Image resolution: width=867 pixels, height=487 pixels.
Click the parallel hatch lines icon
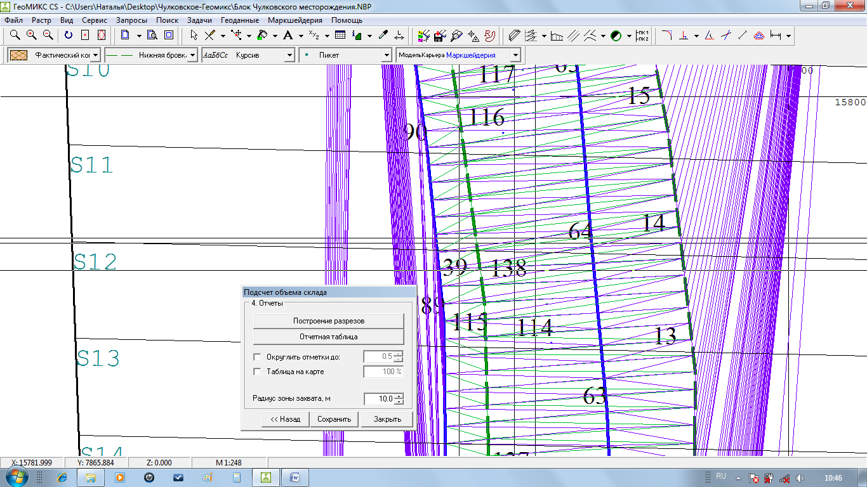tap(573, 36)
